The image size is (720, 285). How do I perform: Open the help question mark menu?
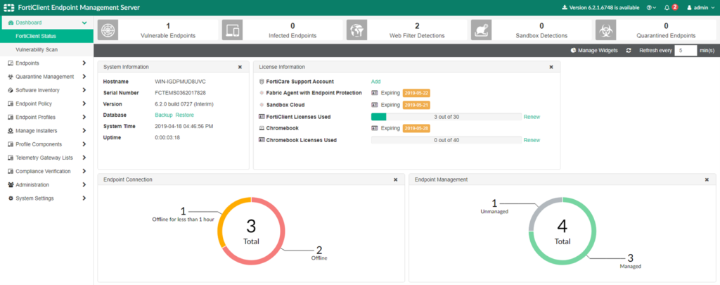coord(652,7)
